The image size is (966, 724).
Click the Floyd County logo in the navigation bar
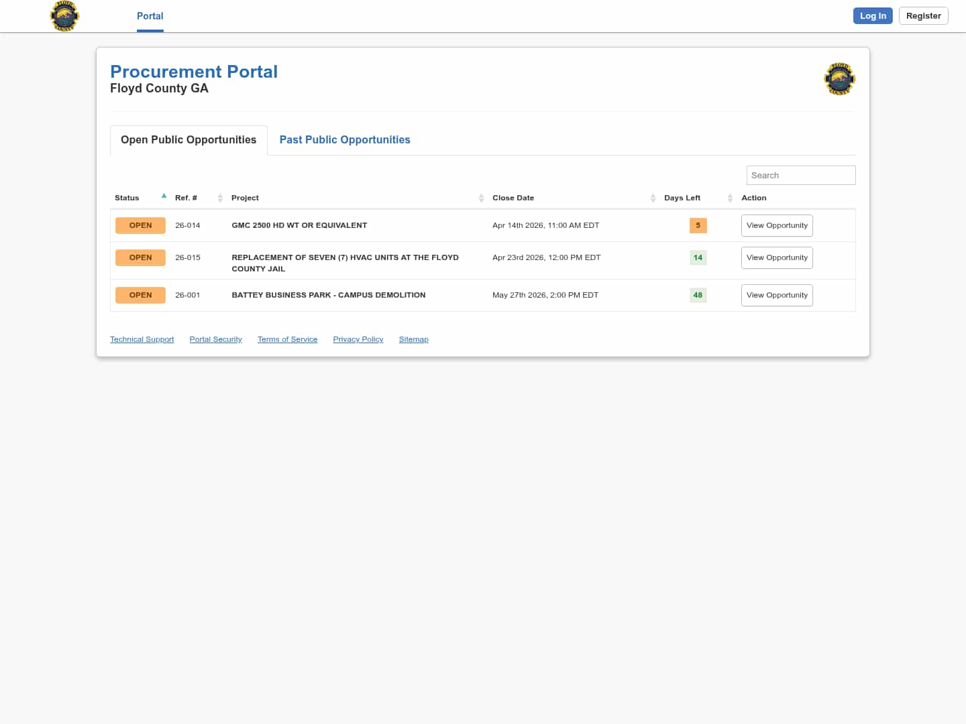point(64,15)
